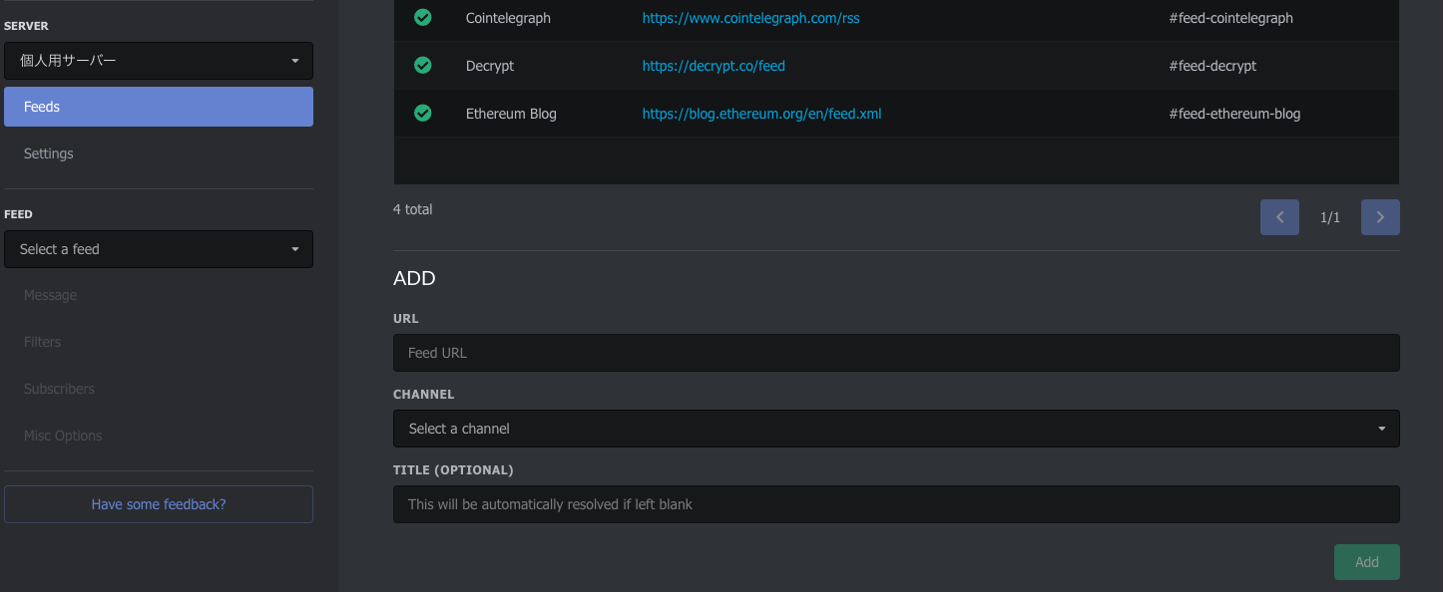1443x592 pixels.
Task: Open the Feeds section in the sidebar
Action: (x=159, y=107)
